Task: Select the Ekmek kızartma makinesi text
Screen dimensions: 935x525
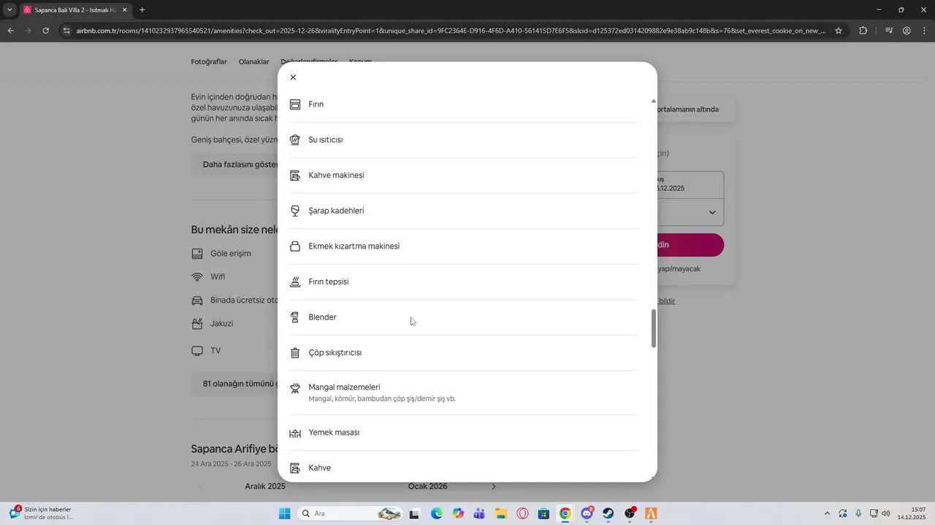Action: 354,246
